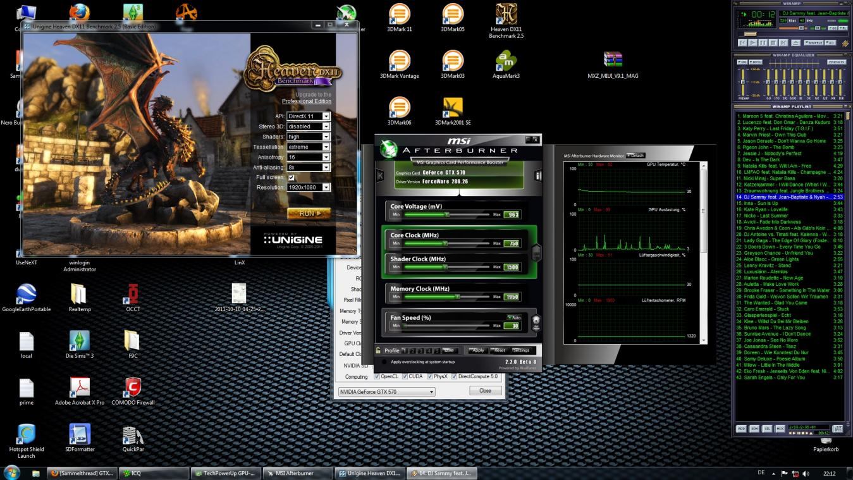Launch Die Sims 3 desktop icon

pos(80,344)
